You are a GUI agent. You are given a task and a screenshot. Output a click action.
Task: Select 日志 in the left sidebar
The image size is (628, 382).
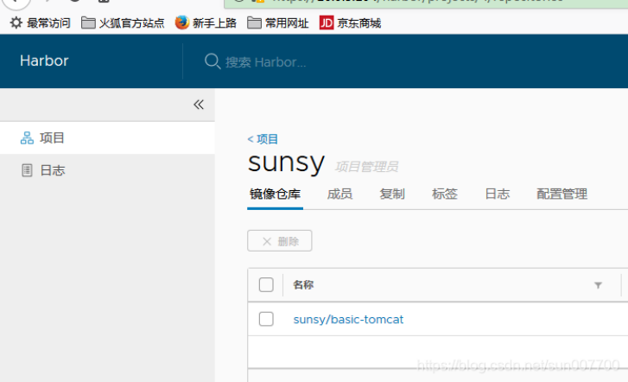(52, 170)
